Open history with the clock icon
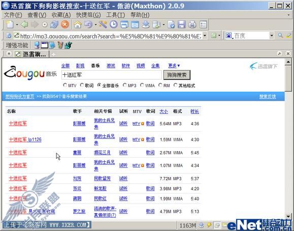294x231 pixels. click(x=113, y=24)
